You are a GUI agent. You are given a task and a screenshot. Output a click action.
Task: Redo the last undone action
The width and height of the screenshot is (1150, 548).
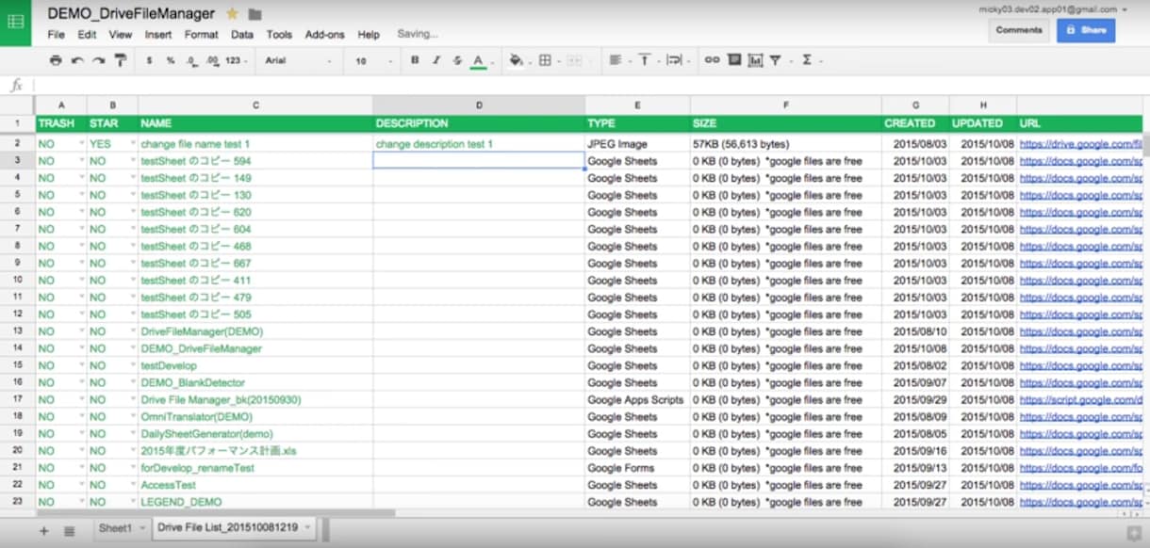[98, 60]
